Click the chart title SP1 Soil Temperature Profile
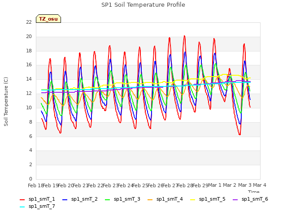 point(143,5)
